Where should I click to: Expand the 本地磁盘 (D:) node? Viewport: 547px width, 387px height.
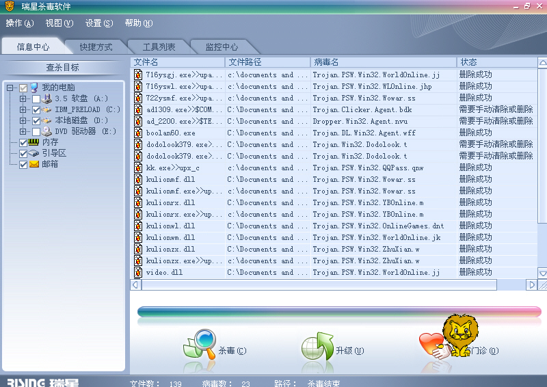click(23, 120)
